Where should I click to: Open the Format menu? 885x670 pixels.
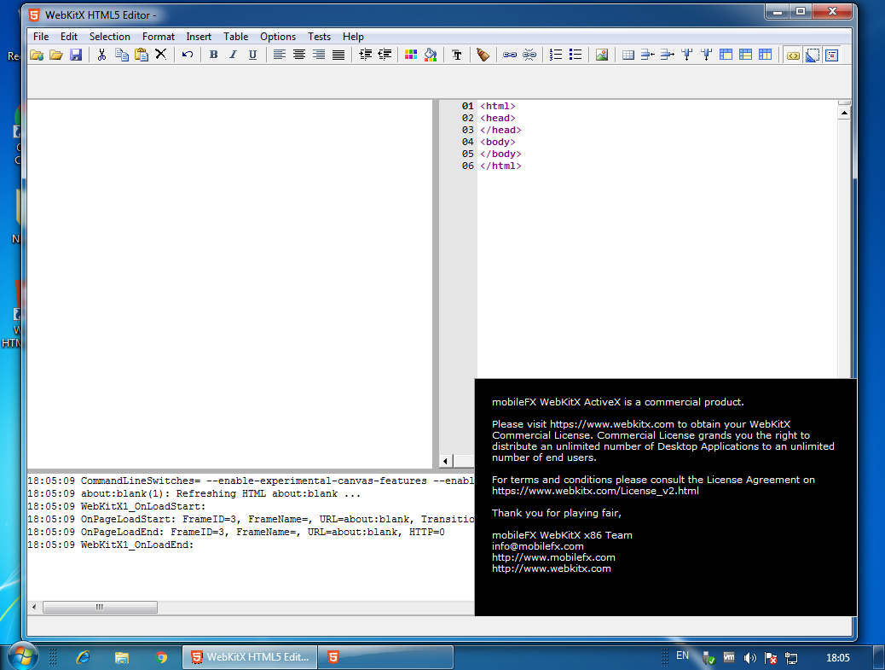click(x=158, y=36)
